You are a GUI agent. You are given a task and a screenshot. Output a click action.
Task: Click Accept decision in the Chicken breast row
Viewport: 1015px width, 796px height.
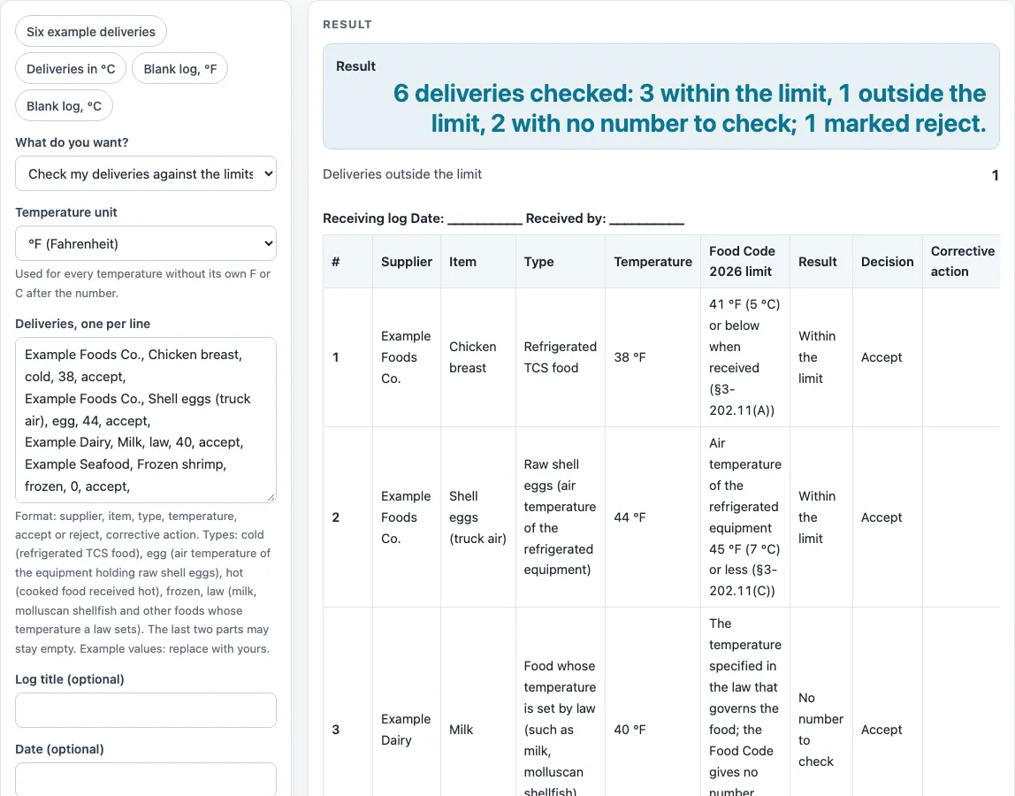pos(888,357)
